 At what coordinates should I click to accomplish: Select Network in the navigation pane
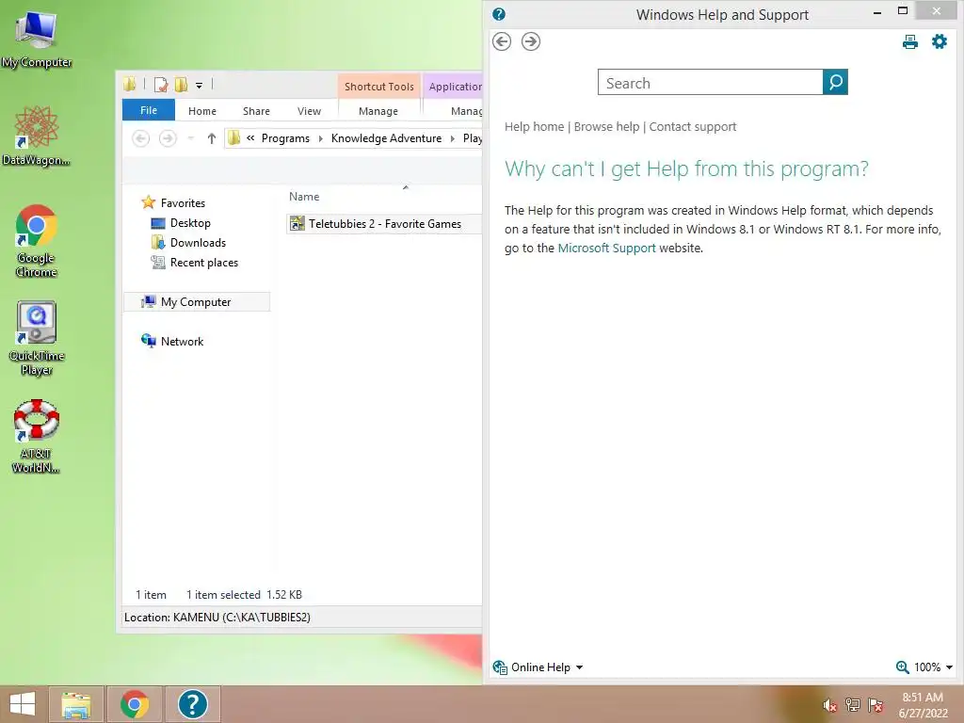tap(182, 341)
